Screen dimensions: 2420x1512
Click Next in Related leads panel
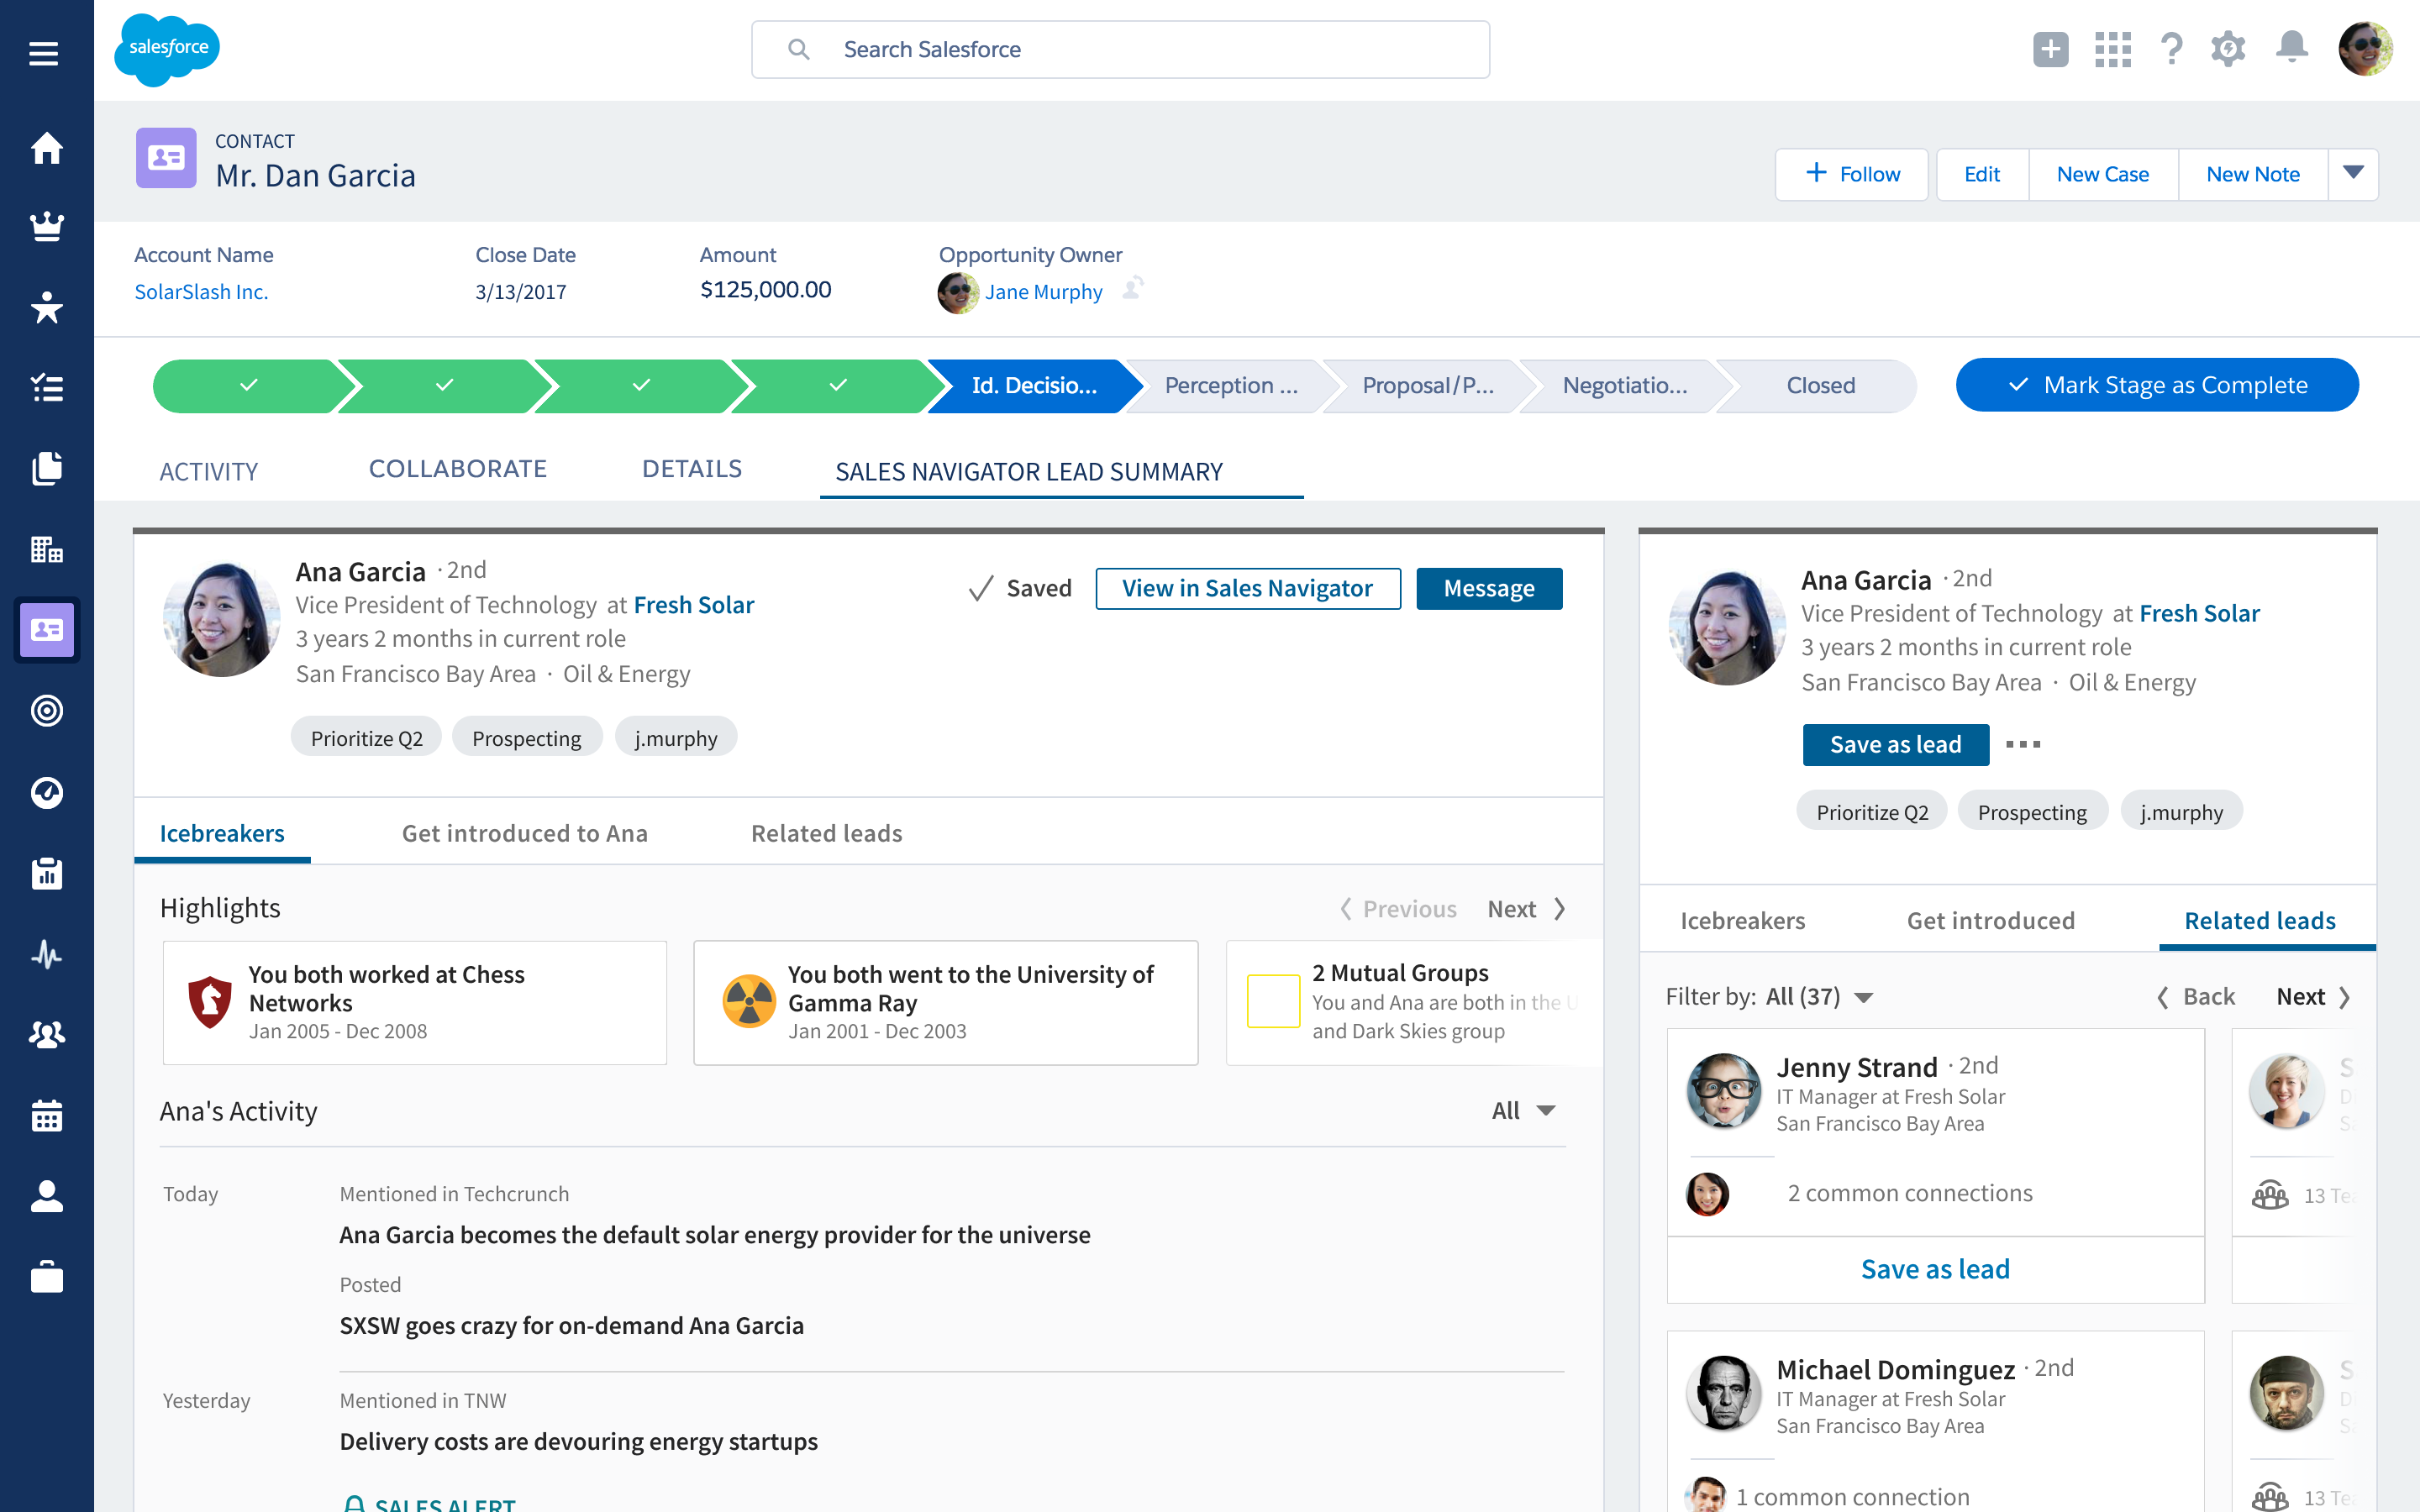pyautogui.click(x=2314, y=997)
